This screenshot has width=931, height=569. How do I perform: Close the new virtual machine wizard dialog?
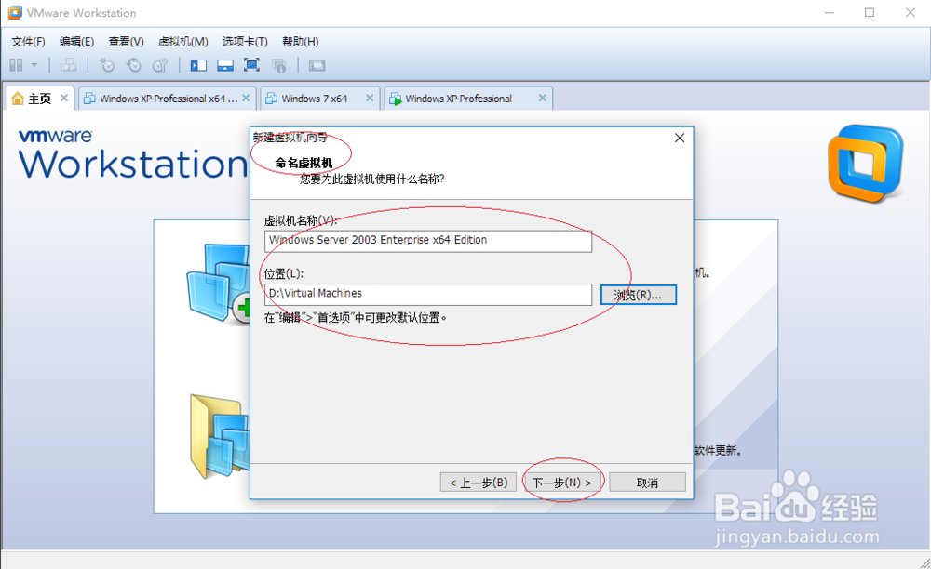click(x=680, y=139)
